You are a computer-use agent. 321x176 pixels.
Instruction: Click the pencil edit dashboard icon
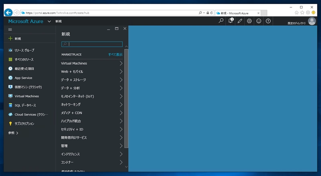point(240,21)
